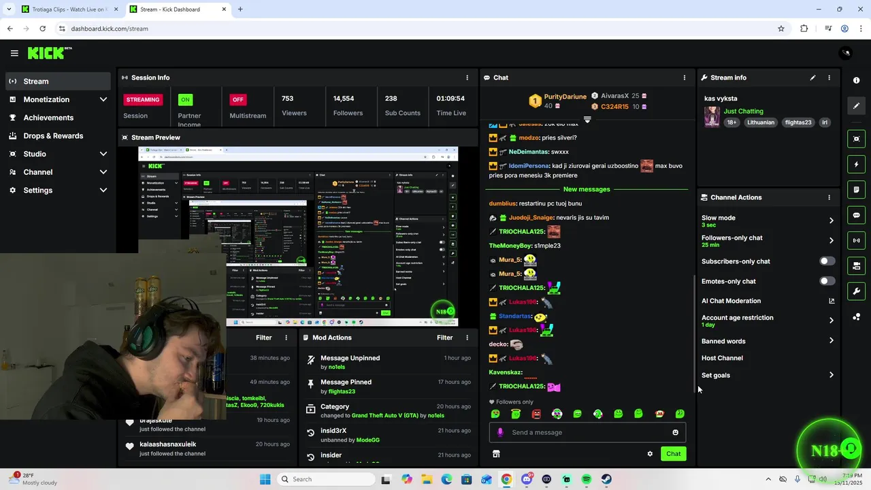Click the Send a message field
The image size is (871, 490).
(587, 432)
